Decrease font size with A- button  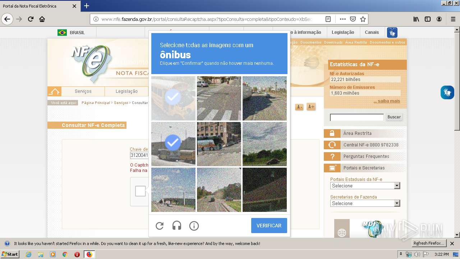pos(299,107)
